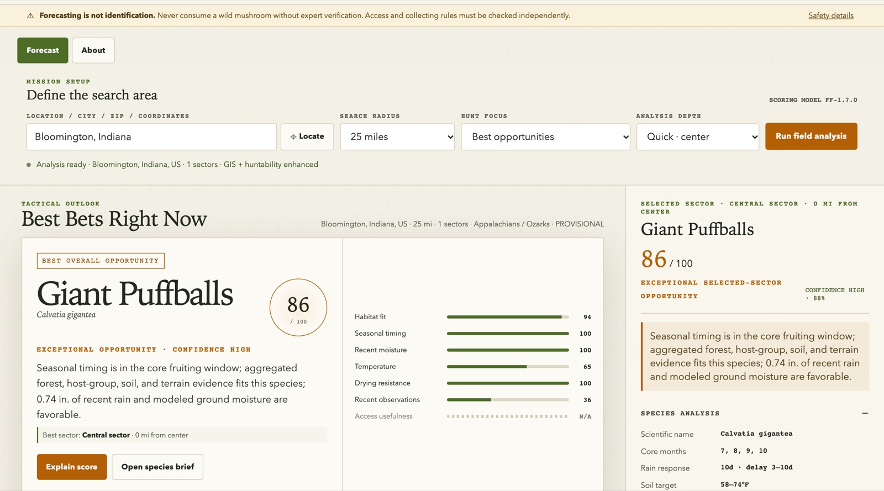Click the Recent moisture score 100
This screenshot has height=491, width=884.
pos(585,350)
